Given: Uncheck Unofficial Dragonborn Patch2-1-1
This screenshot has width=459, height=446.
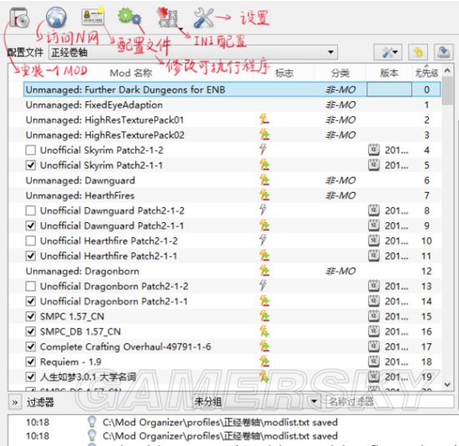Looking at the screenshot, I should click(x=30, y=302).
